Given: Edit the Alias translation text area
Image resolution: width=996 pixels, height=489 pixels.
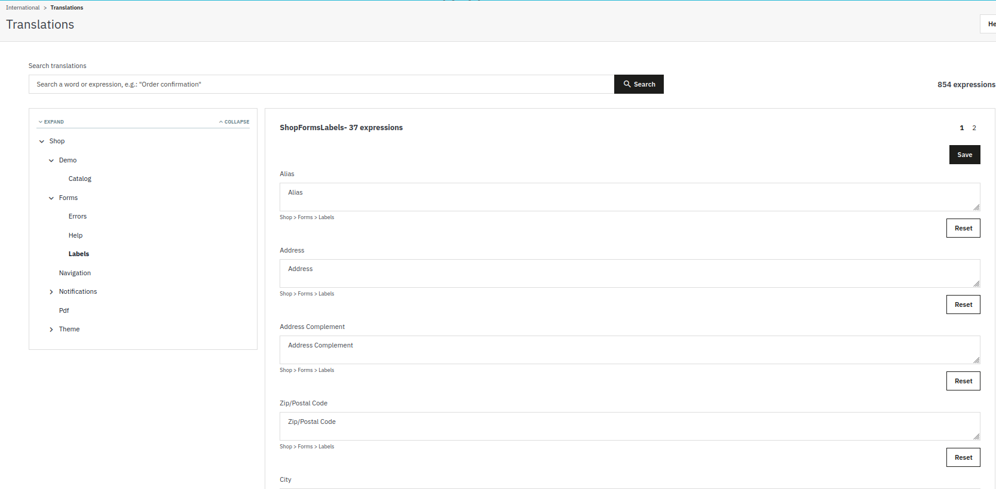Looking at the screenshot, I should point(630,197).
